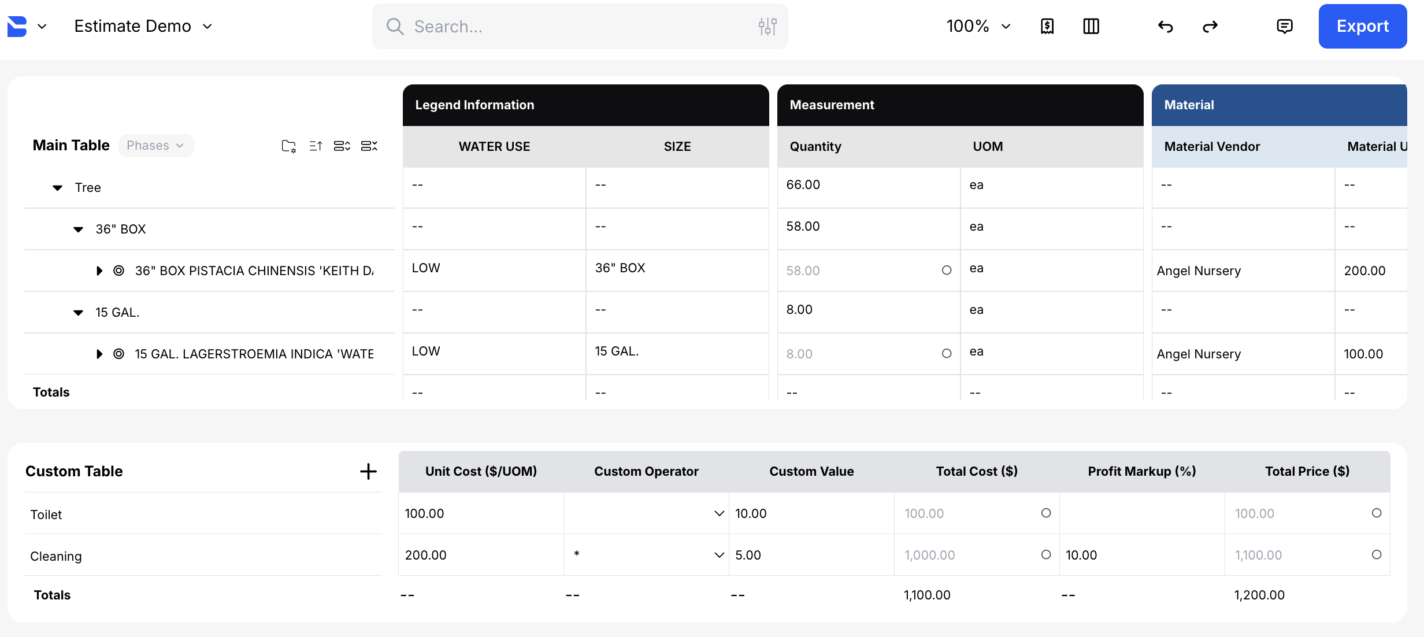
Task: Click the add folder icon in Main Table
Action: 288,146
